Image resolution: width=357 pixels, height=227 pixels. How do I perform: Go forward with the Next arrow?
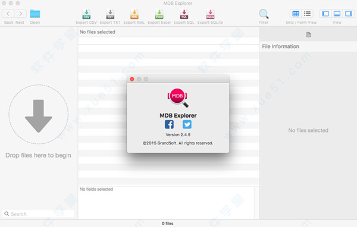[20, 14]
